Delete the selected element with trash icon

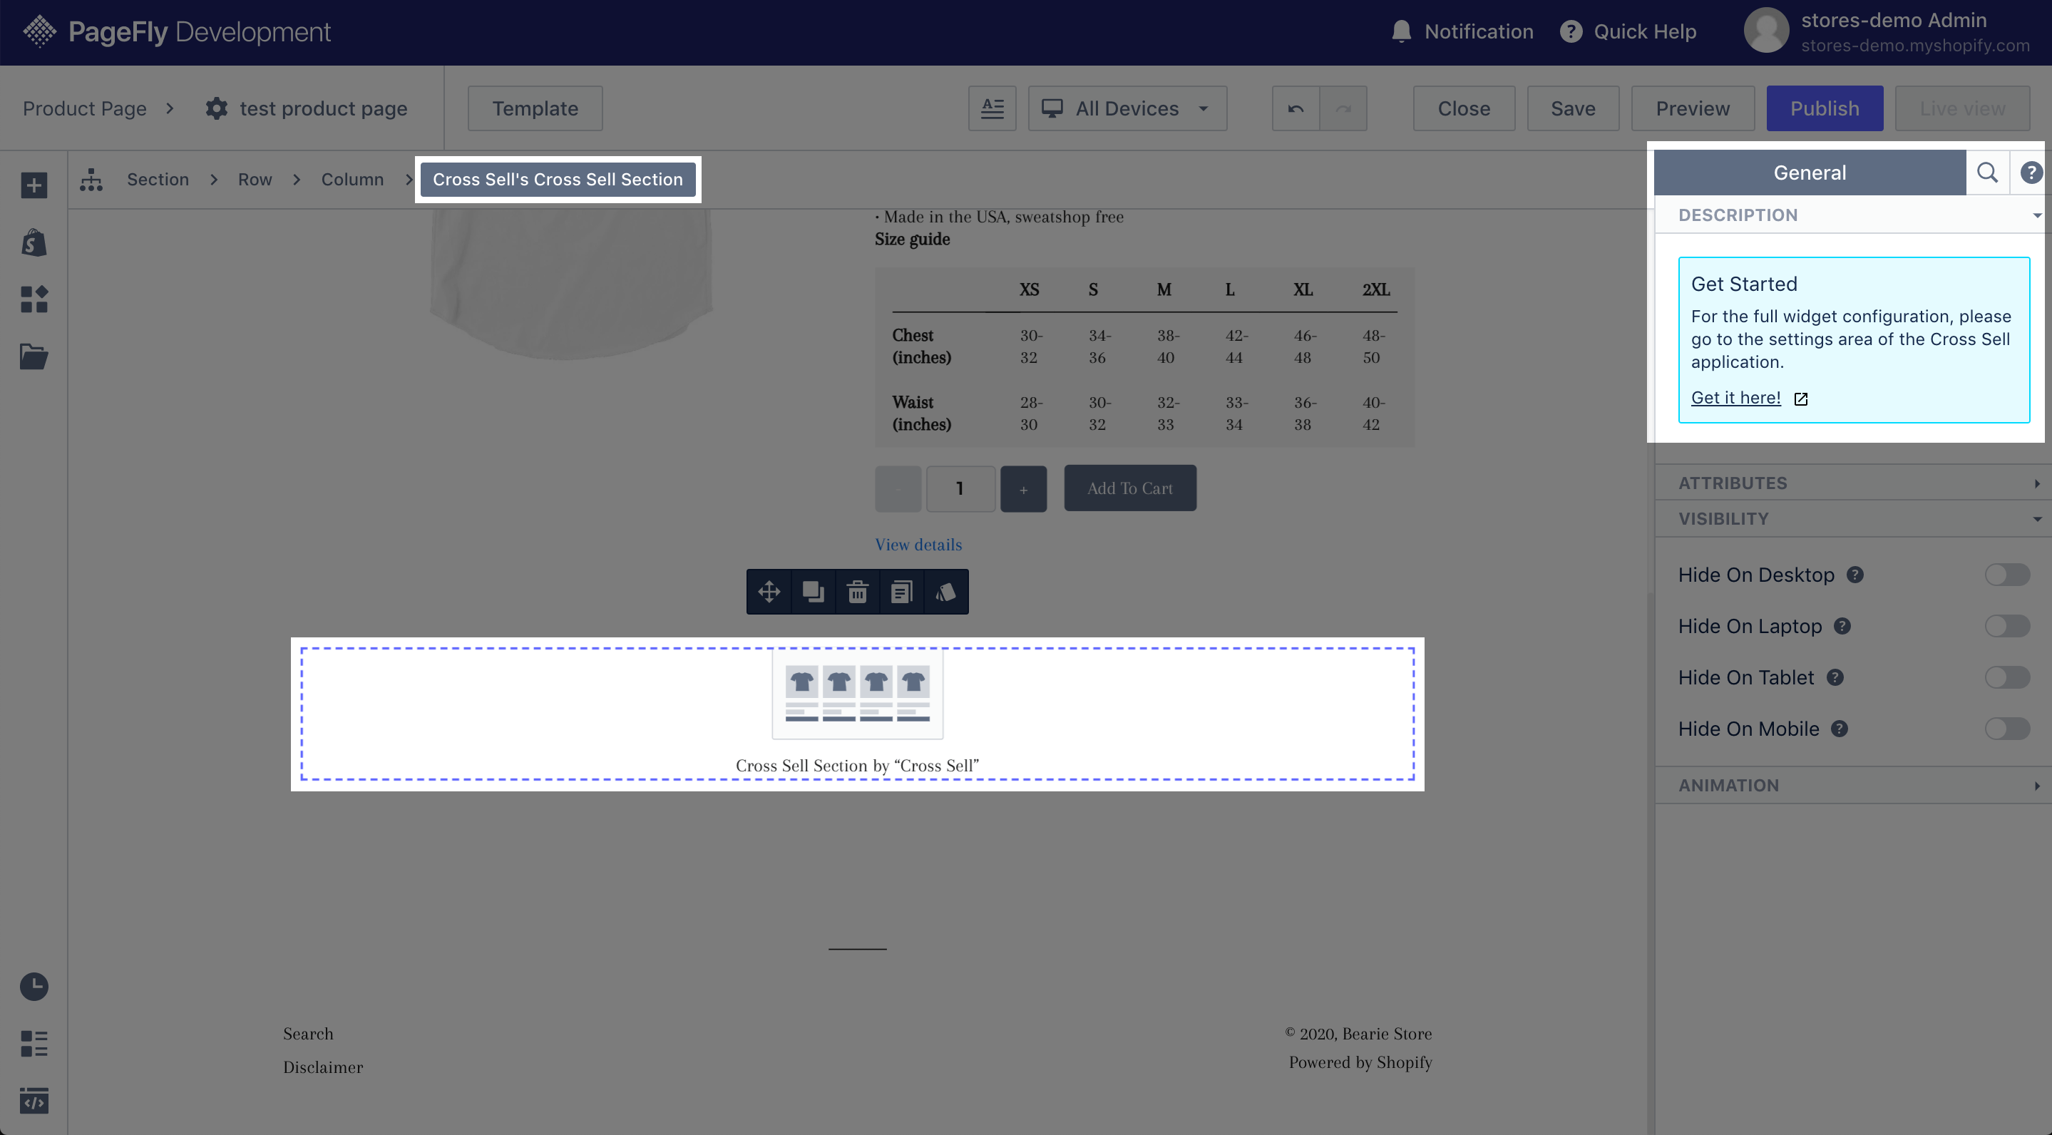pos(857,592)
